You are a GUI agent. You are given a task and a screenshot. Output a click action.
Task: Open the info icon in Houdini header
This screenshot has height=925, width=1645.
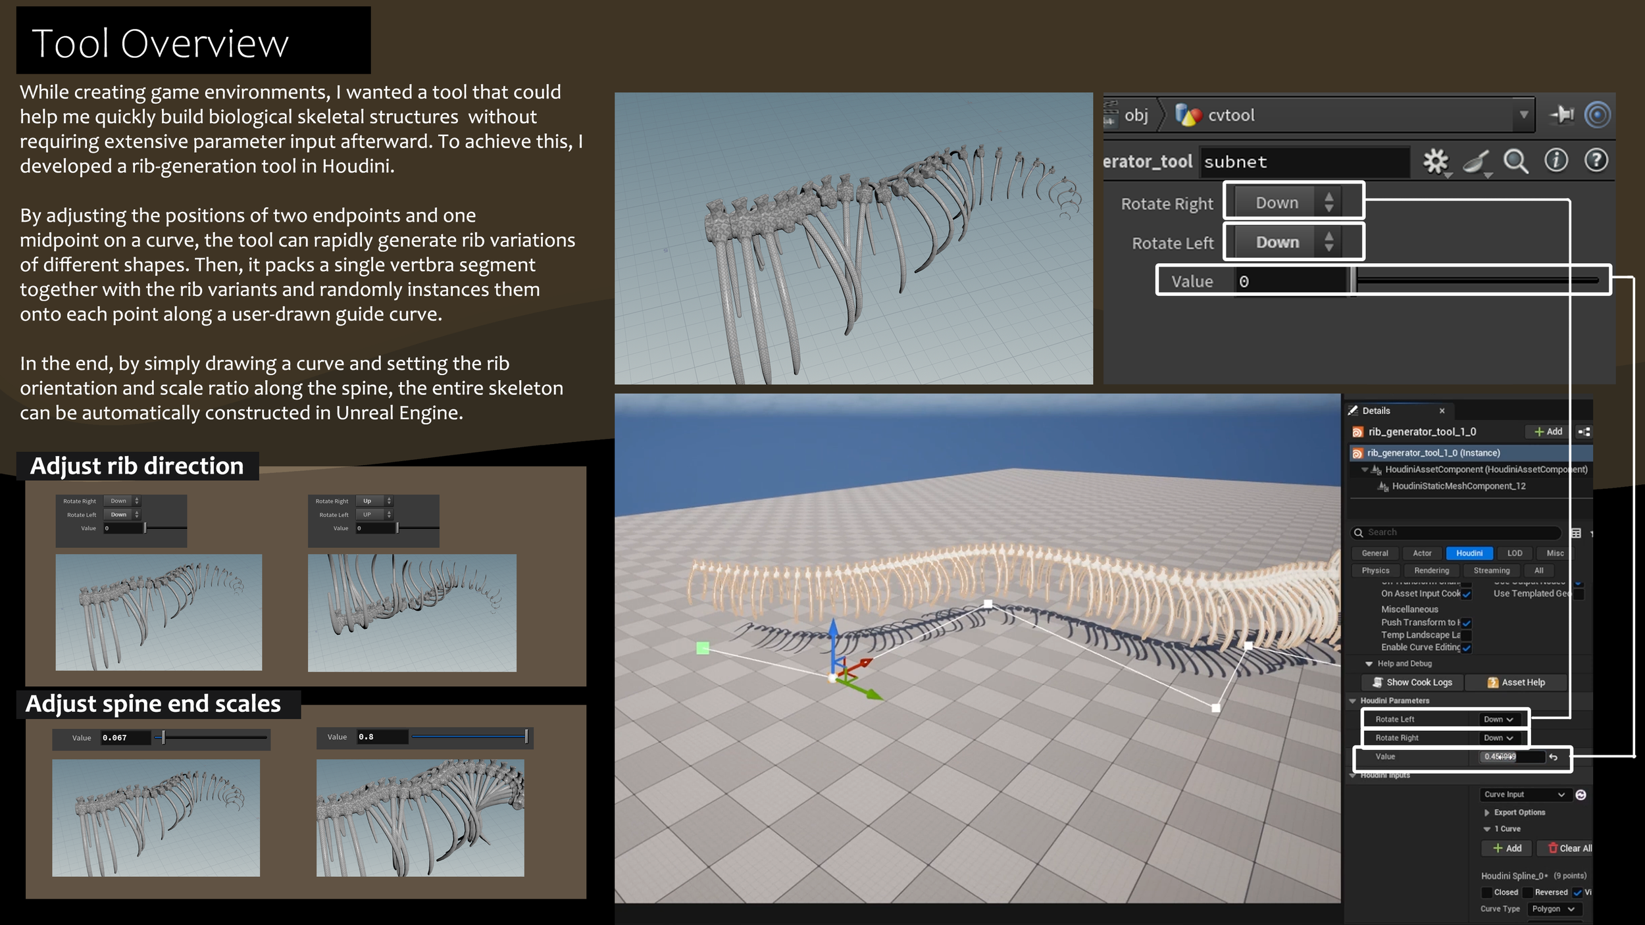click(x=1556, y=161)
